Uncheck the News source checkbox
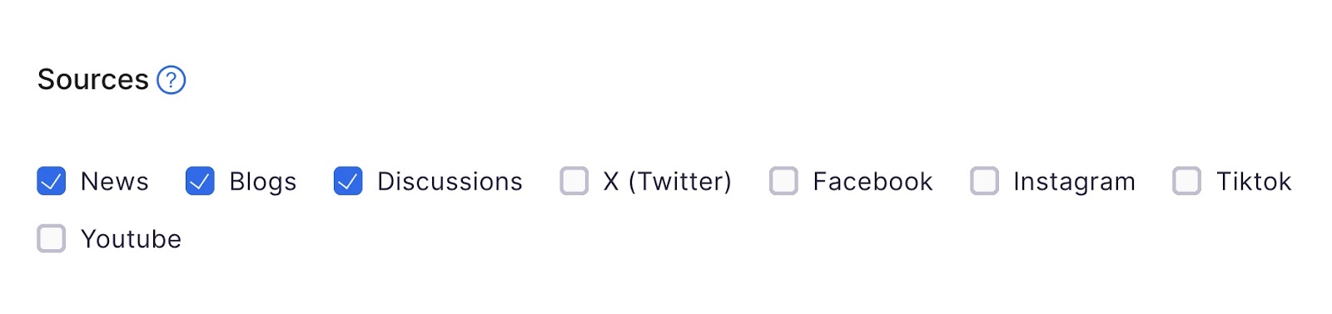1332x314 pixels. (x=52, y=181)
